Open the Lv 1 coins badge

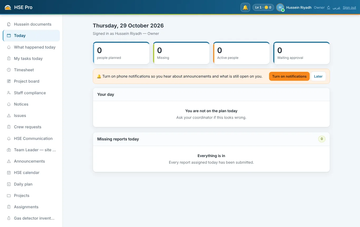pyautogui.click(x=263, y=7)
